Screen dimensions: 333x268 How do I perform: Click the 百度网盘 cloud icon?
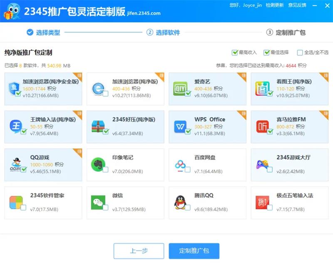[180, 166]
